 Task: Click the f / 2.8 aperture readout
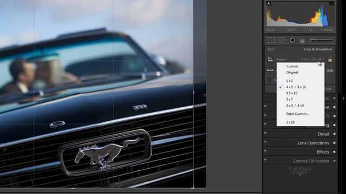(308, 30)
